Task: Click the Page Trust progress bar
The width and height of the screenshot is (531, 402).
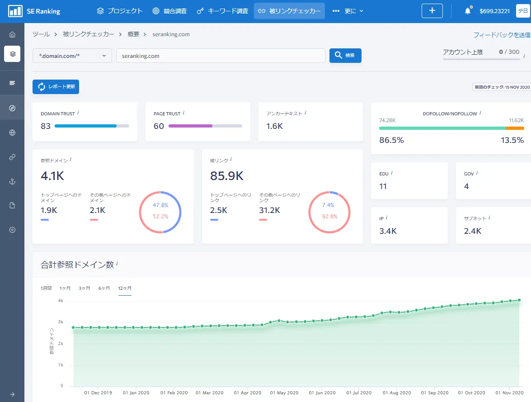Action: 205,126
